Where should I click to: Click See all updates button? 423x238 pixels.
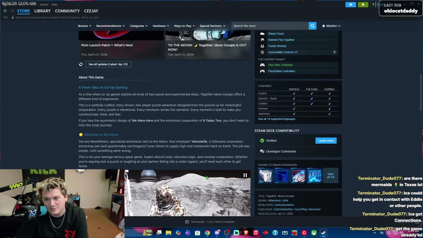108,64
